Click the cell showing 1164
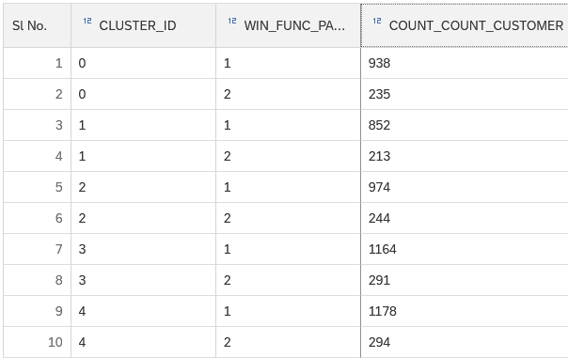This screenshot has height=358, width=568. (x=465, y=249)
